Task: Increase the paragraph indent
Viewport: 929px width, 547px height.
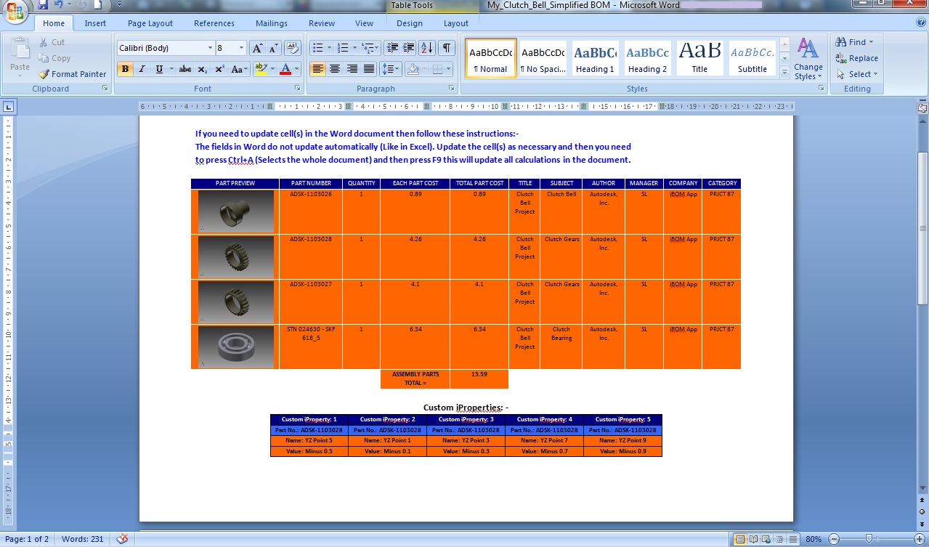Action: [x=410, y=48]
